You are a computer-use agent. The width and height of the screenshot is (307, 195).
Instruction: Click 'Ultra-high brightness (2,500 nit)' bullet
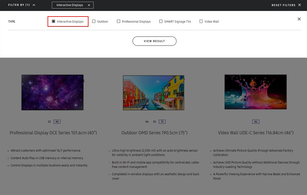(155, 153)
